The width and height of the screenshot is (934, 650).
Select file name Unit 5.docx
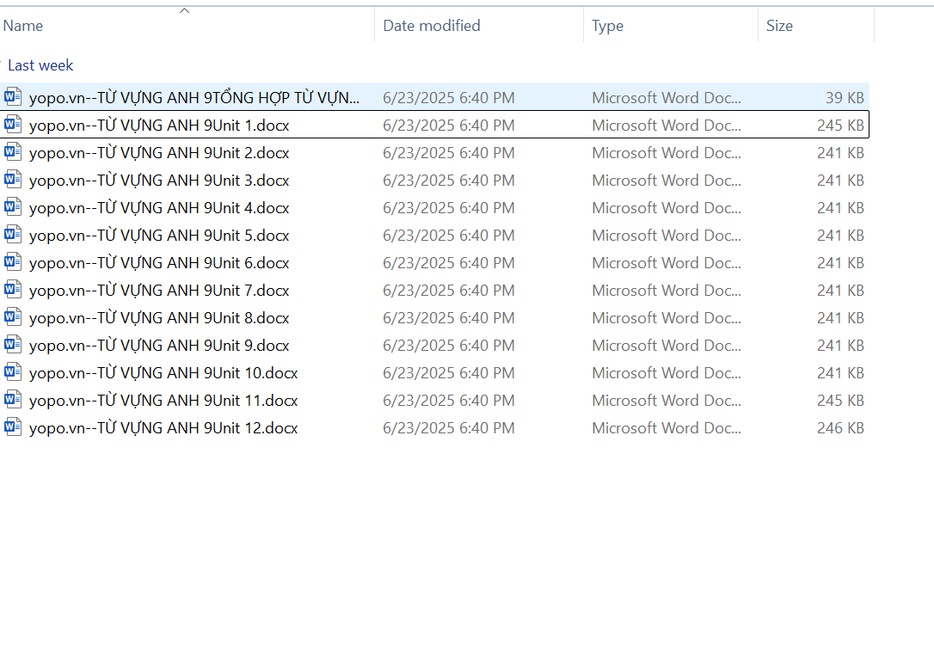[159, 236]
